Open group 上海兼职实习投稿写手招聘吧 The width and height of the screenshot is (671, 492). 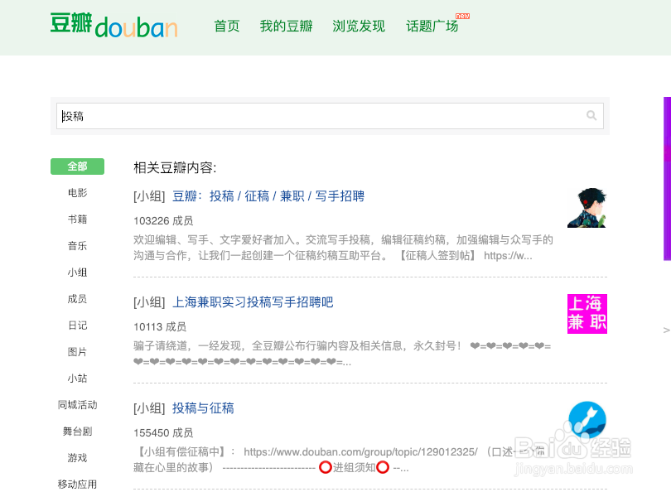point(253,302)
